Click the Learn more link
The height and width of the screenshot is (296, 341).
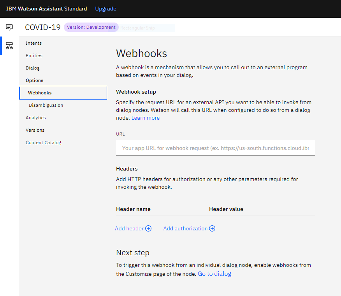(x=146, y=118)
